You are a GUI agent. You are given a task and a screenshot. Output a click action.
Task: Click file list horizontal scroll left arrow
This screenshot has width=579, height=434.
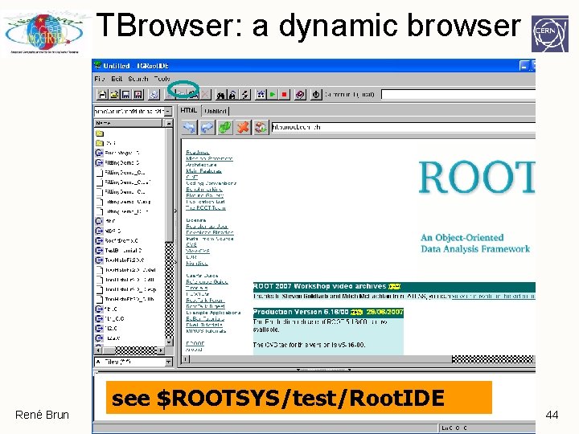pyautogui.click(x=98, y=350)
